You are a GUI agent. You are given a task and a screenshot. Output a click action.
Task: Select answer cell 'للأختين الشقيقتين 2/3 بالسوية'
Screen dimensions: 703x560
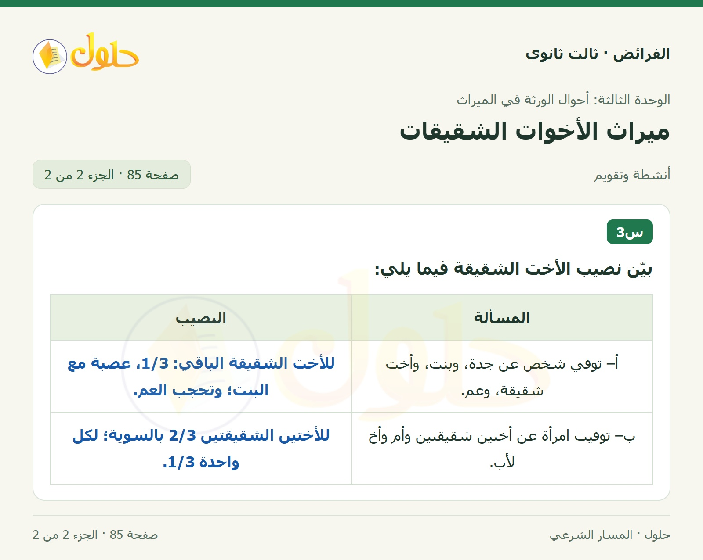click(201, 449)
